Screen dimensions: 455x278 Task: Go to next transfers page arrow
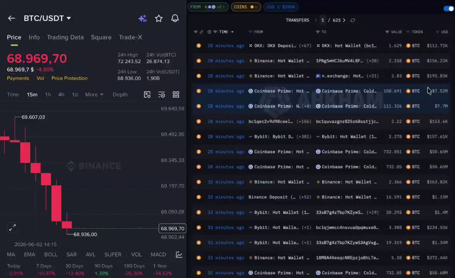click(x=344, y=20)
